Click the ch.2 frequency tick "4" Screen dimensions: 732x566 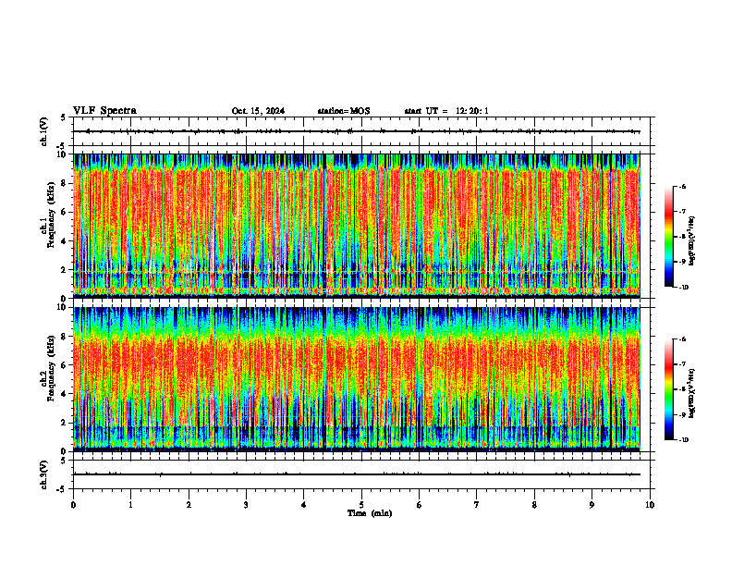65,394
